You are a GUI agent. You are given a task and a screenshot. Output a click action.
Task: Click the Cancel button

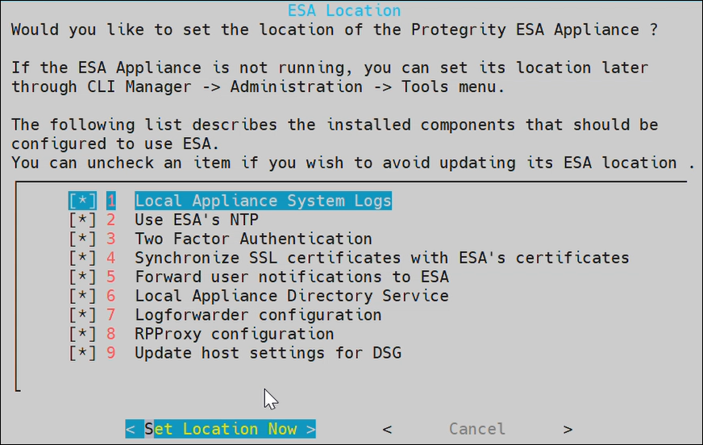point(477,429)
